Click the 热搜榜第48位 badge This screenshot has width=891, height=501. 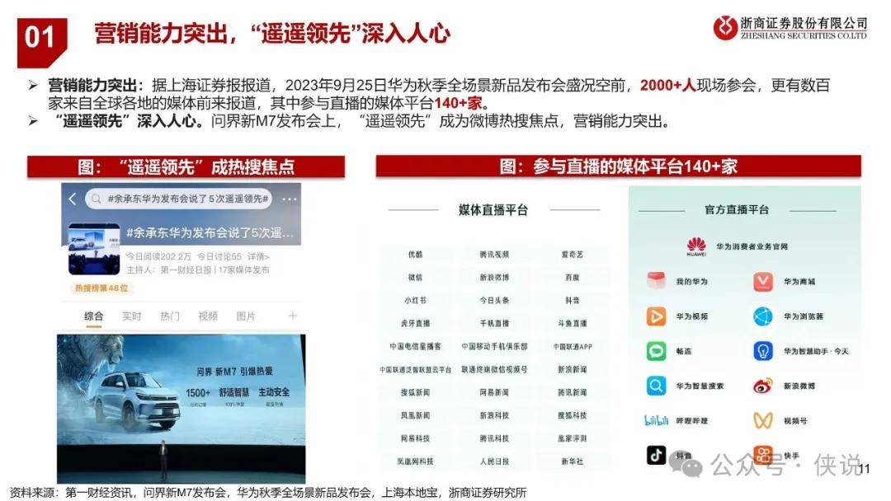[101, 288]
